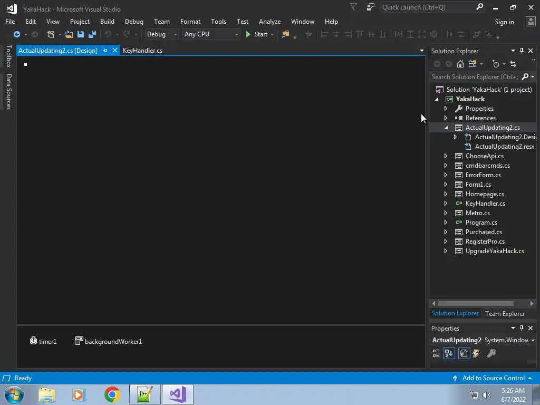This screenshot has width=540, height=405.
Task: Toggle the Properties page button
Action: point(464,353)
